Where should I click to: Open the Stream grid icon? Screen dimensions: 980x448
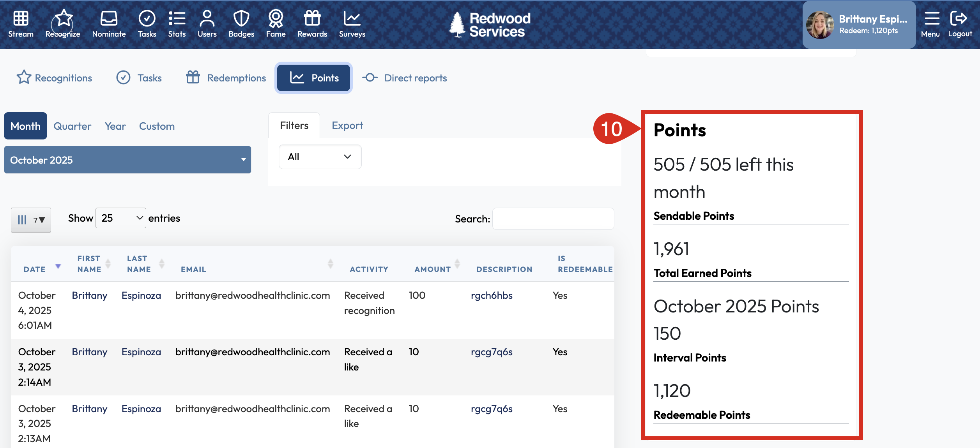pyautogui.click(x=21, y=18)
